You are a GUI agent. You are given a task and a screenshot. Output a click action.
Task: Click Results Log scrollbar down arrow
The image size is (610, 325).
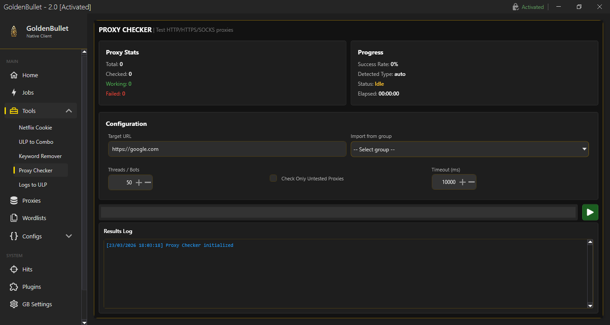(590, 305)
